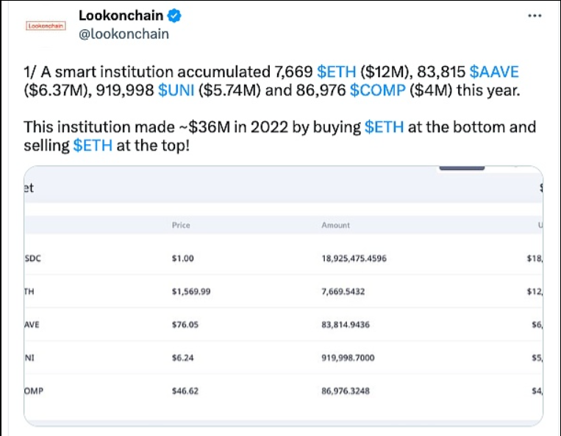Click the Price column header
The height and width of the screenshot is (436, 561).
pos(181,225)
